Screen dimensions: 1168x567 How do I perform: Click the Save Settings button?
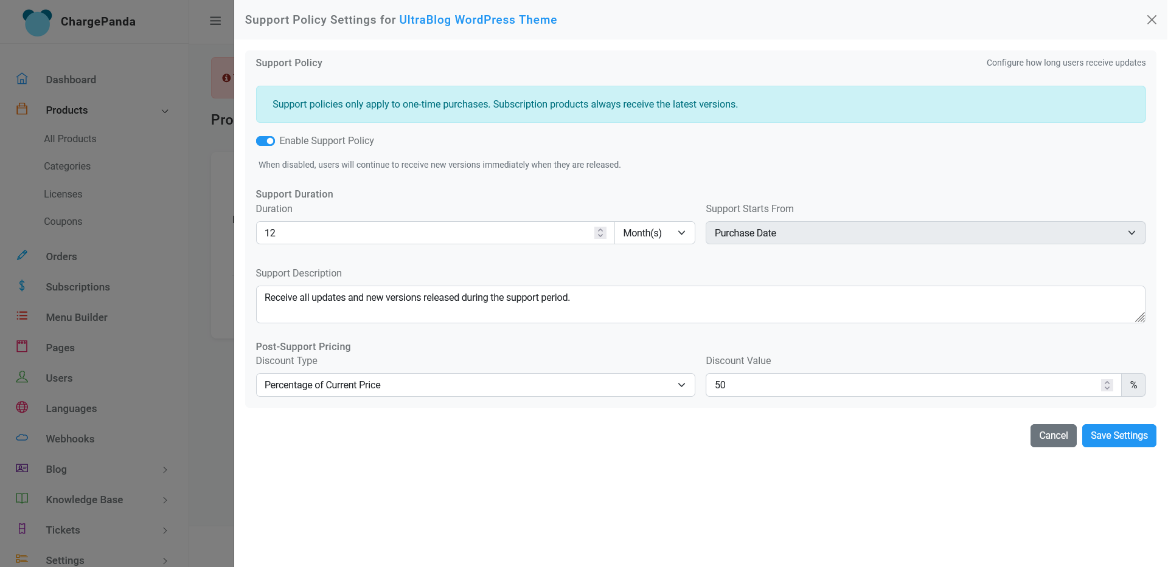[x=1119, y=436]
